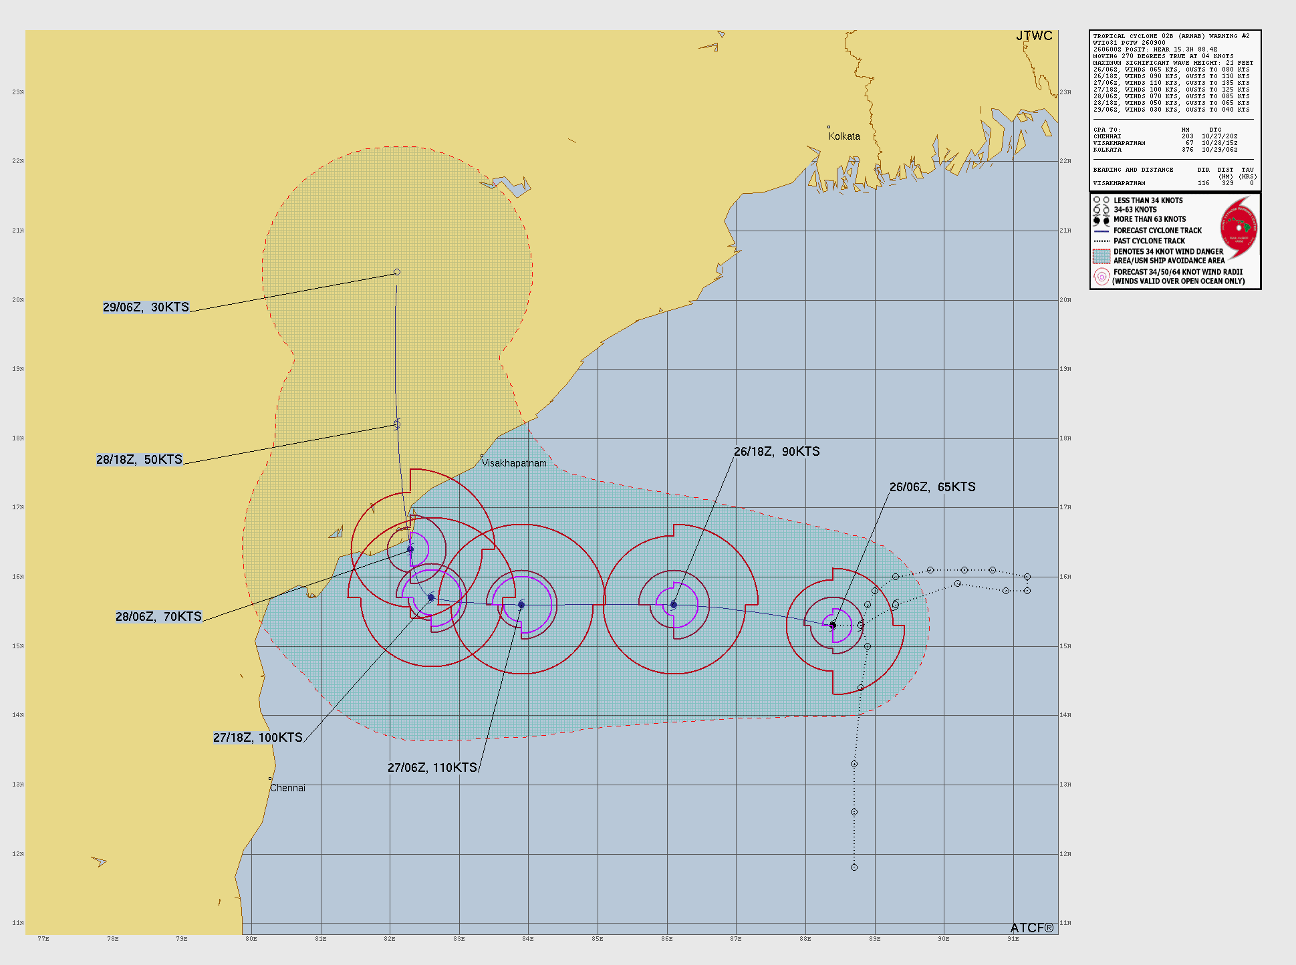Image resolution: width=1296 pixels, height=965 pixels.
Task: Click the 'CPA TO:' table header
Action: click(x=1106, y=130)
